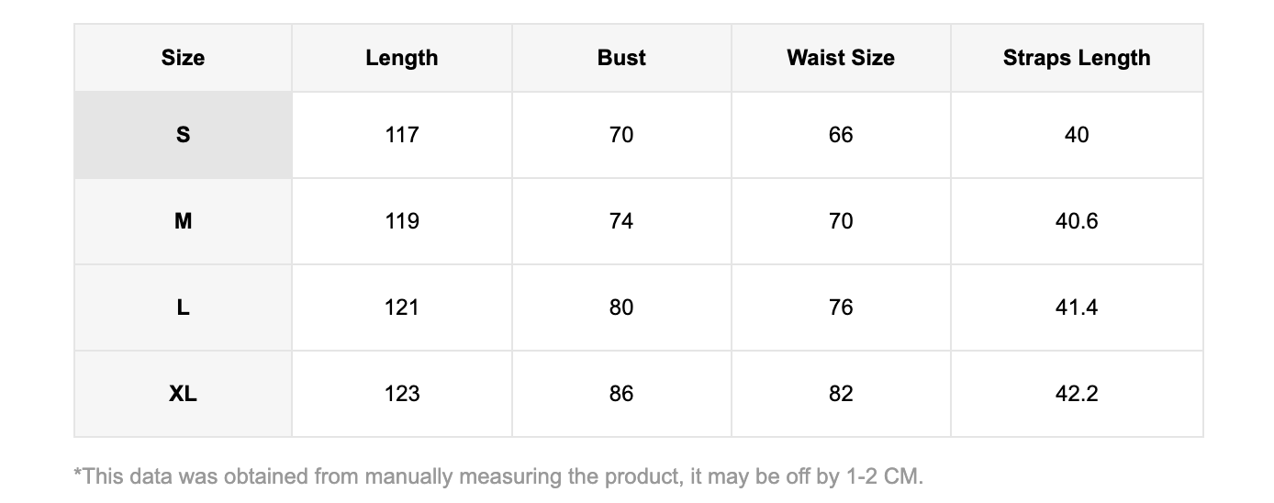Click the length value 121
Image resolution: width=1274 pixels, height=503 pixels.
[x=402, y=307]
